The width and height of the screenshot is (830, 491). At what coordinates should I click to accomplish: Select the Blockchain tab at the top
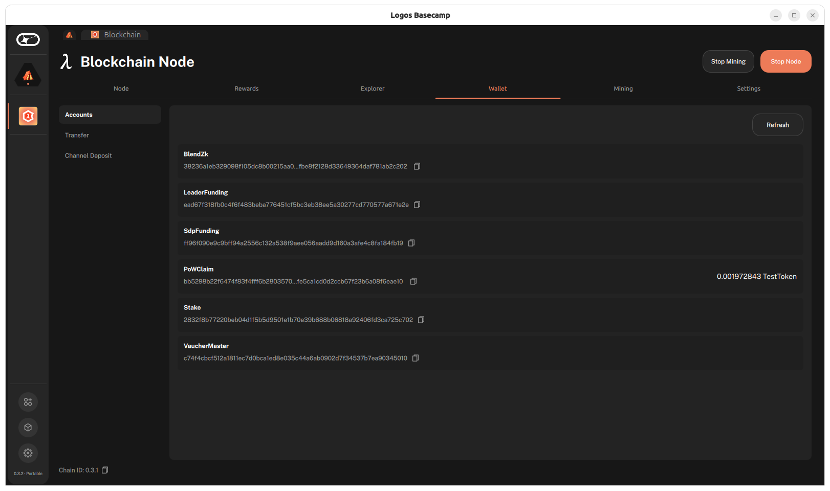coord(115,35)
